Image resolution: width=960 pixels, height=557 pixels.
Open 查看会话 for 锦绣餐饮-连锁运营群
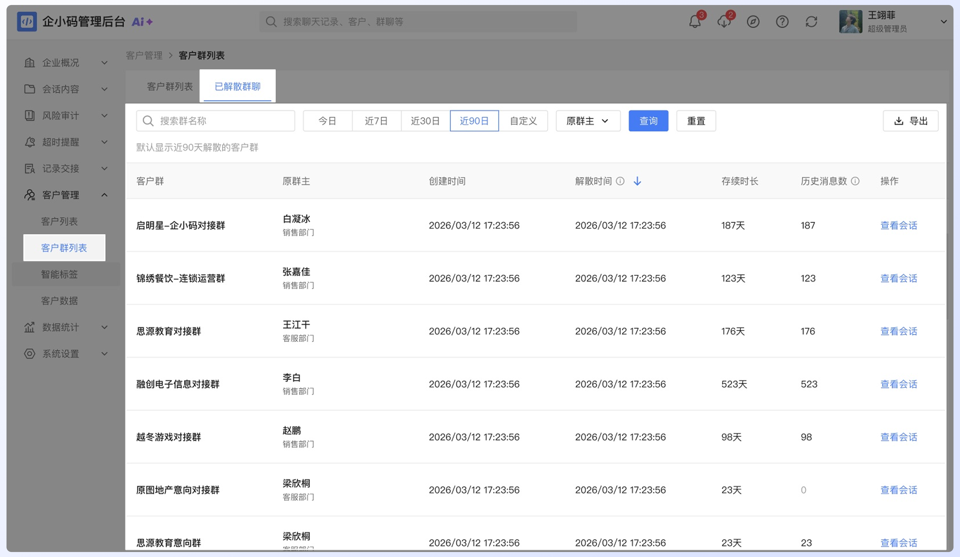[x=899, y=278]
